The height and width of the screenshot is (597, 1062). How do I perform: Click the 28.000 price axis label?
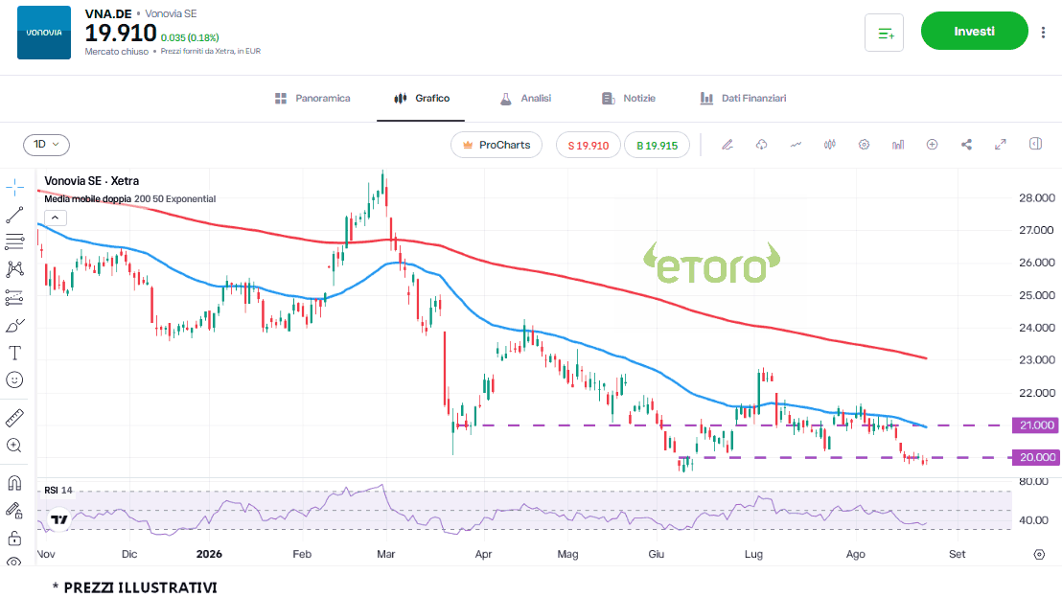tap(1036, 197)
